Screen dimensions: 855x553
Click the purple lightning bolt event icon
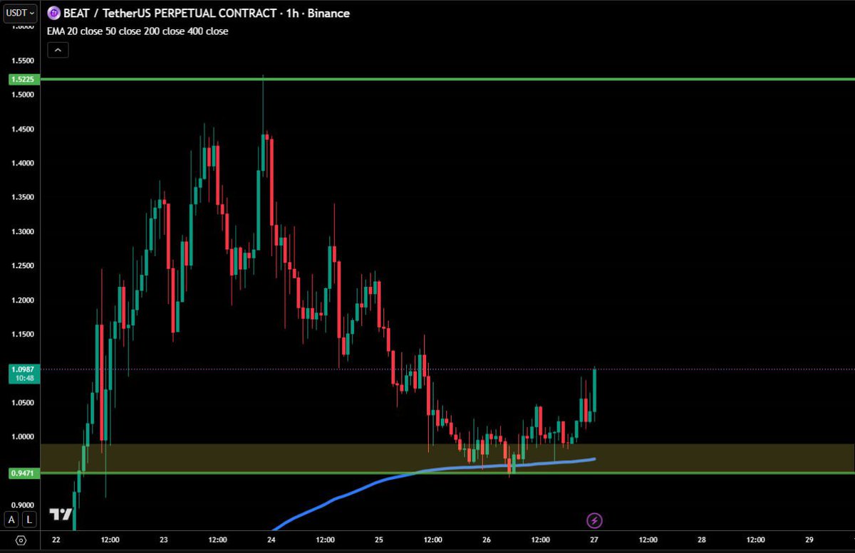coord(594,521)
